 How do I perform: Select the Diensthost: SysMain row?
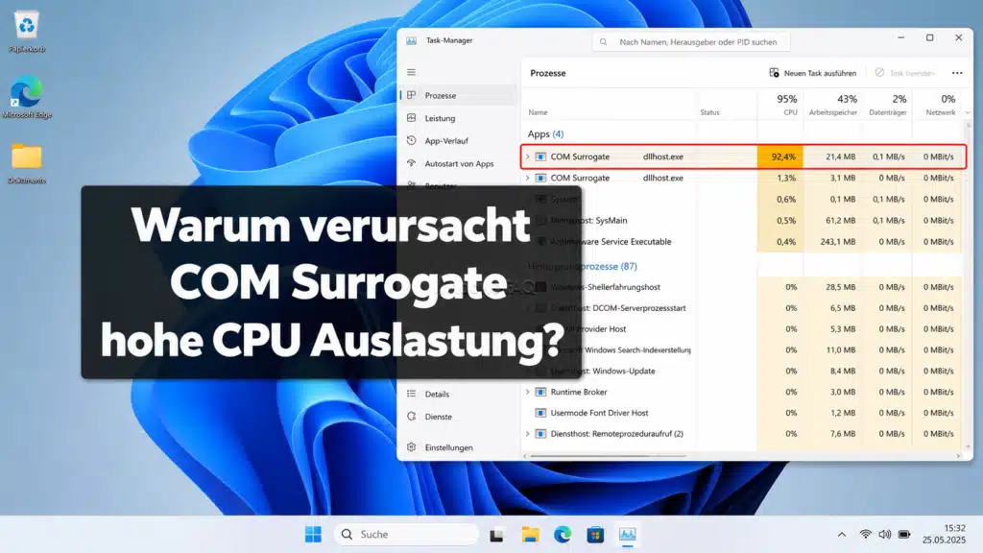coord(743,220)
